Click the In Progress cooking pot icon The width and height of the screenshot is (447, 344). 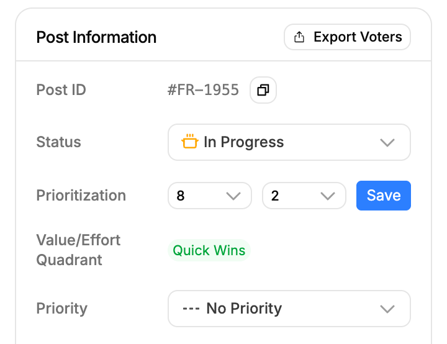pyautogui.click(x=189, y=142)
